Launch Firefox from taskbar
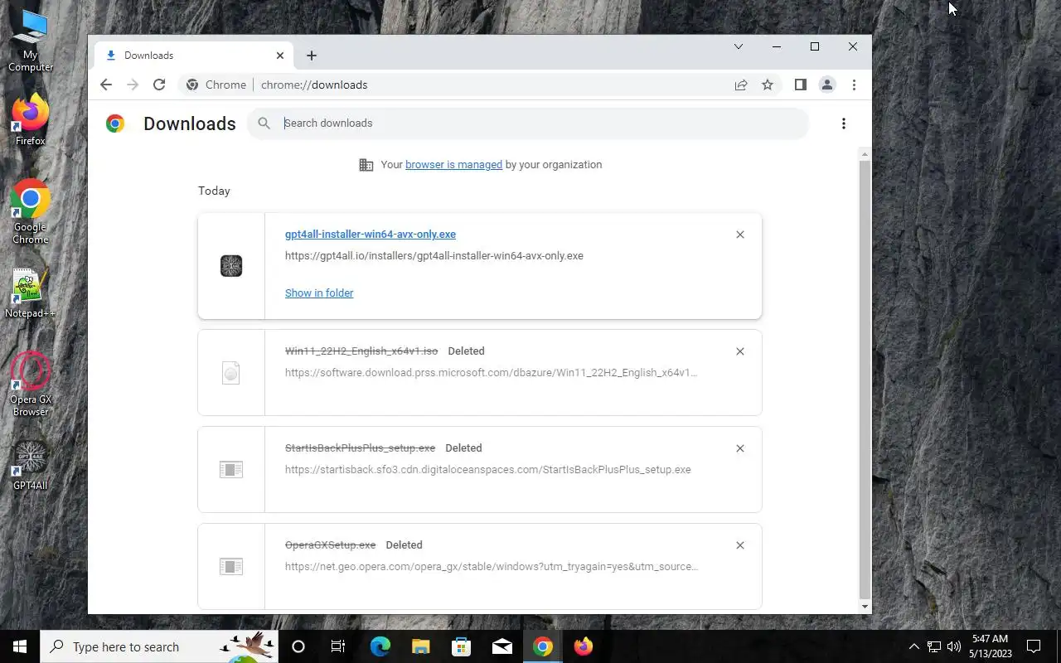 (584, 646)
